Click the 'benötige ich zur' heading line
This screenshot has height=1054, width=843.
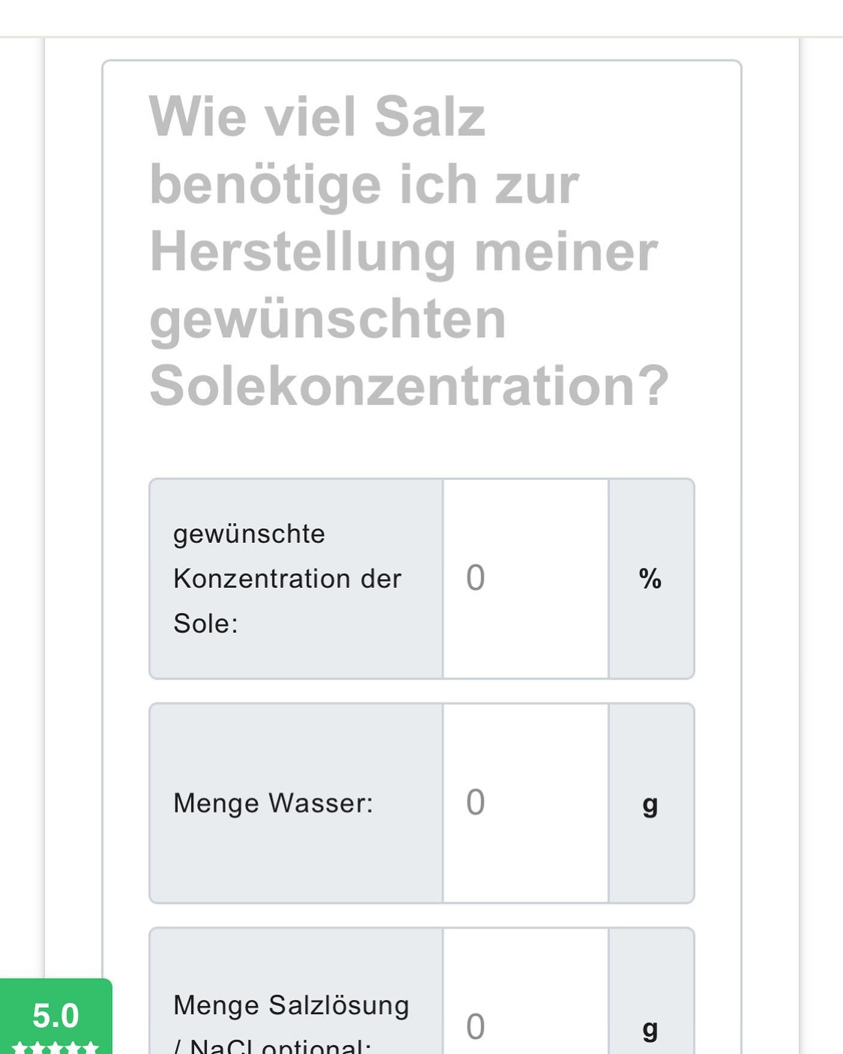click(x=364, y=185)
